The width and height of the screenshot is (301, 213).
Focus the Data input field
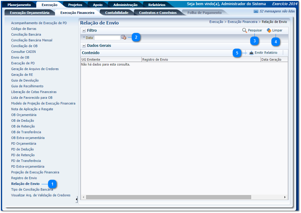[x=107, y=38]
